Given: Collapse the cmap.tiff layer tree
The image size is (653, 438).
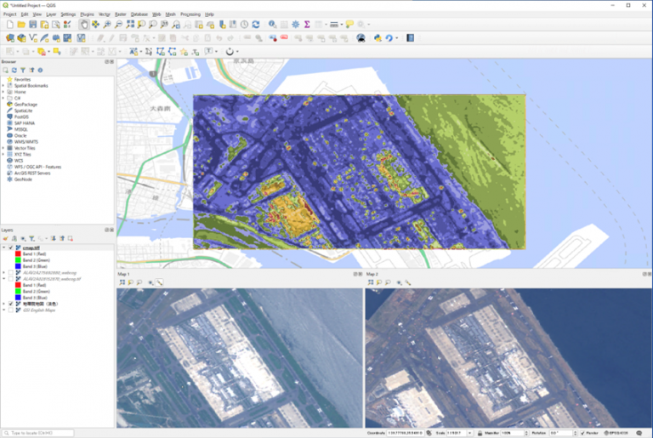Looking at the screenshot, I should point(3,247).
